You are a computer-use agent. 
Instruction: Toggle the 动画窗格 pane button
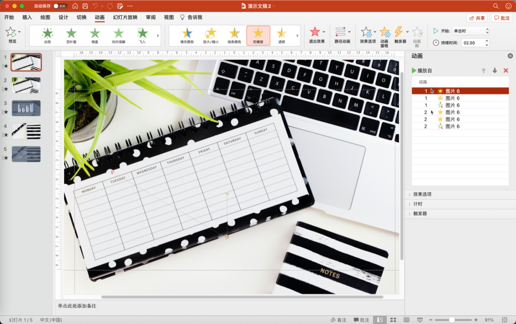(x=384, y=36)
